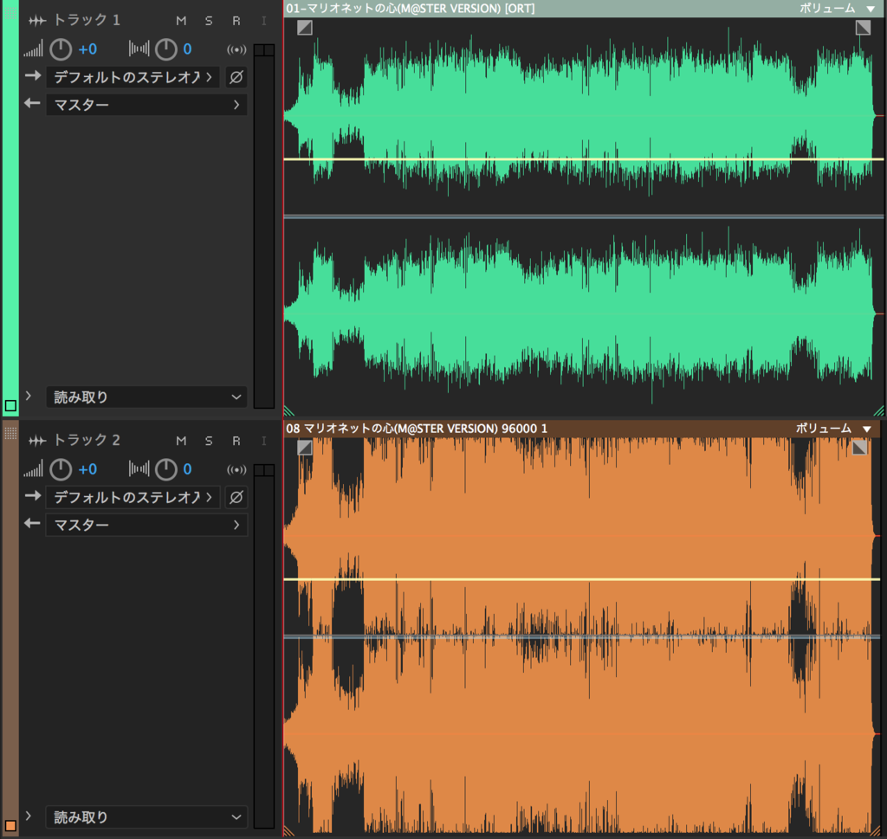Click fade-in handle on Track 2 clip

(305, 448)
